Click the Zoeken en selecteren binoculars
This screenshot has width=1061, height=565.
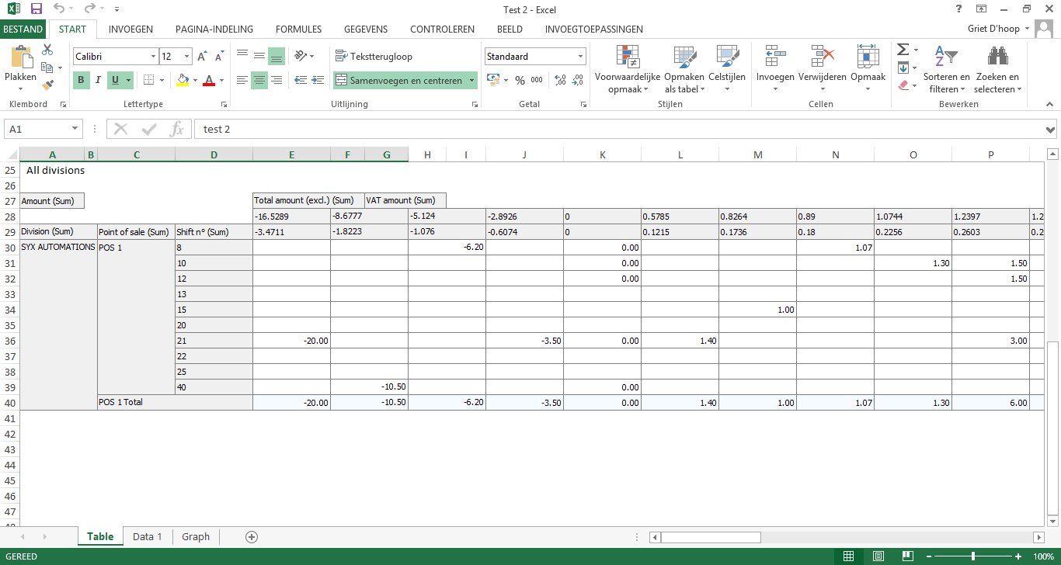click(997, 70)
